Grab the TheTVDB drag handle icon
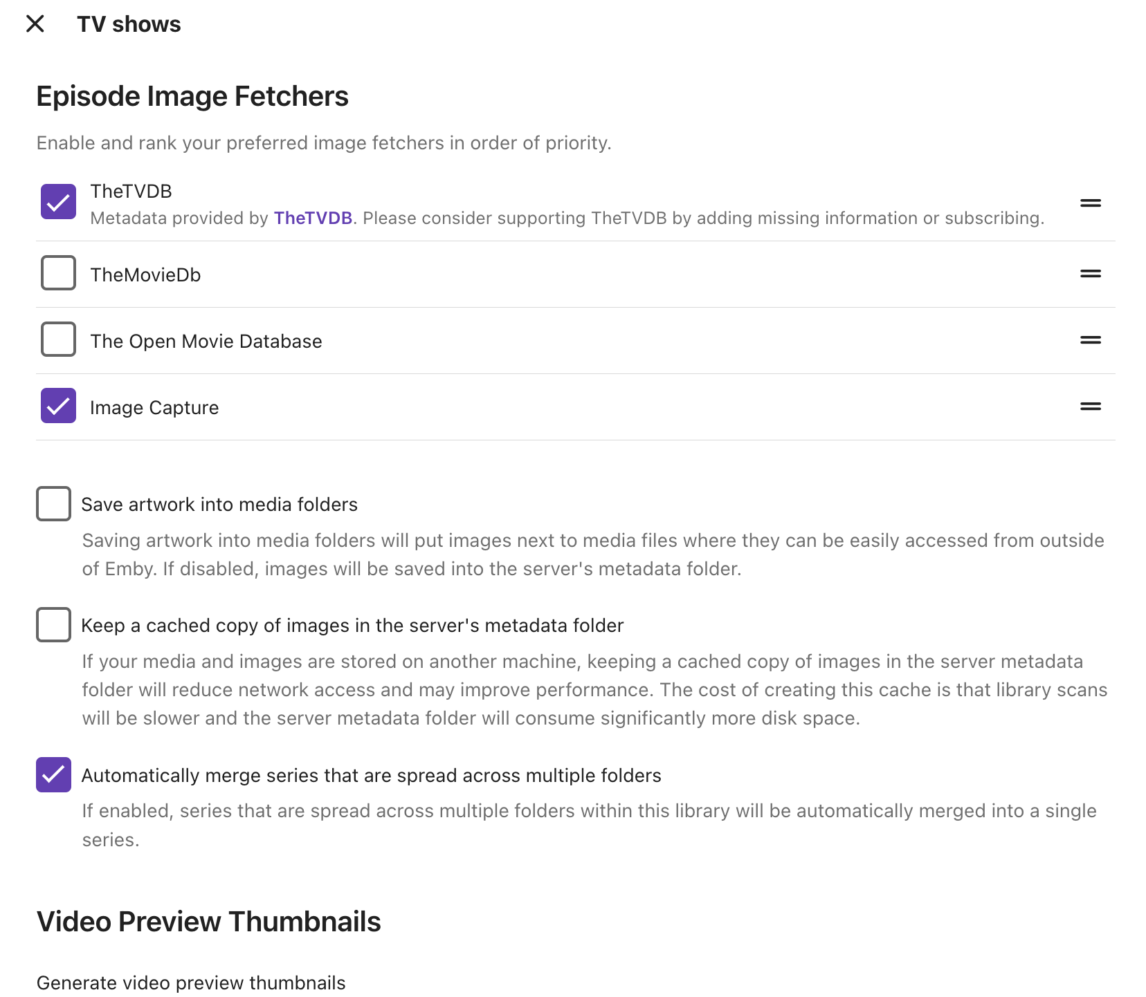Viewport: 1146px width, 997px height. [x=1090, y=203]
